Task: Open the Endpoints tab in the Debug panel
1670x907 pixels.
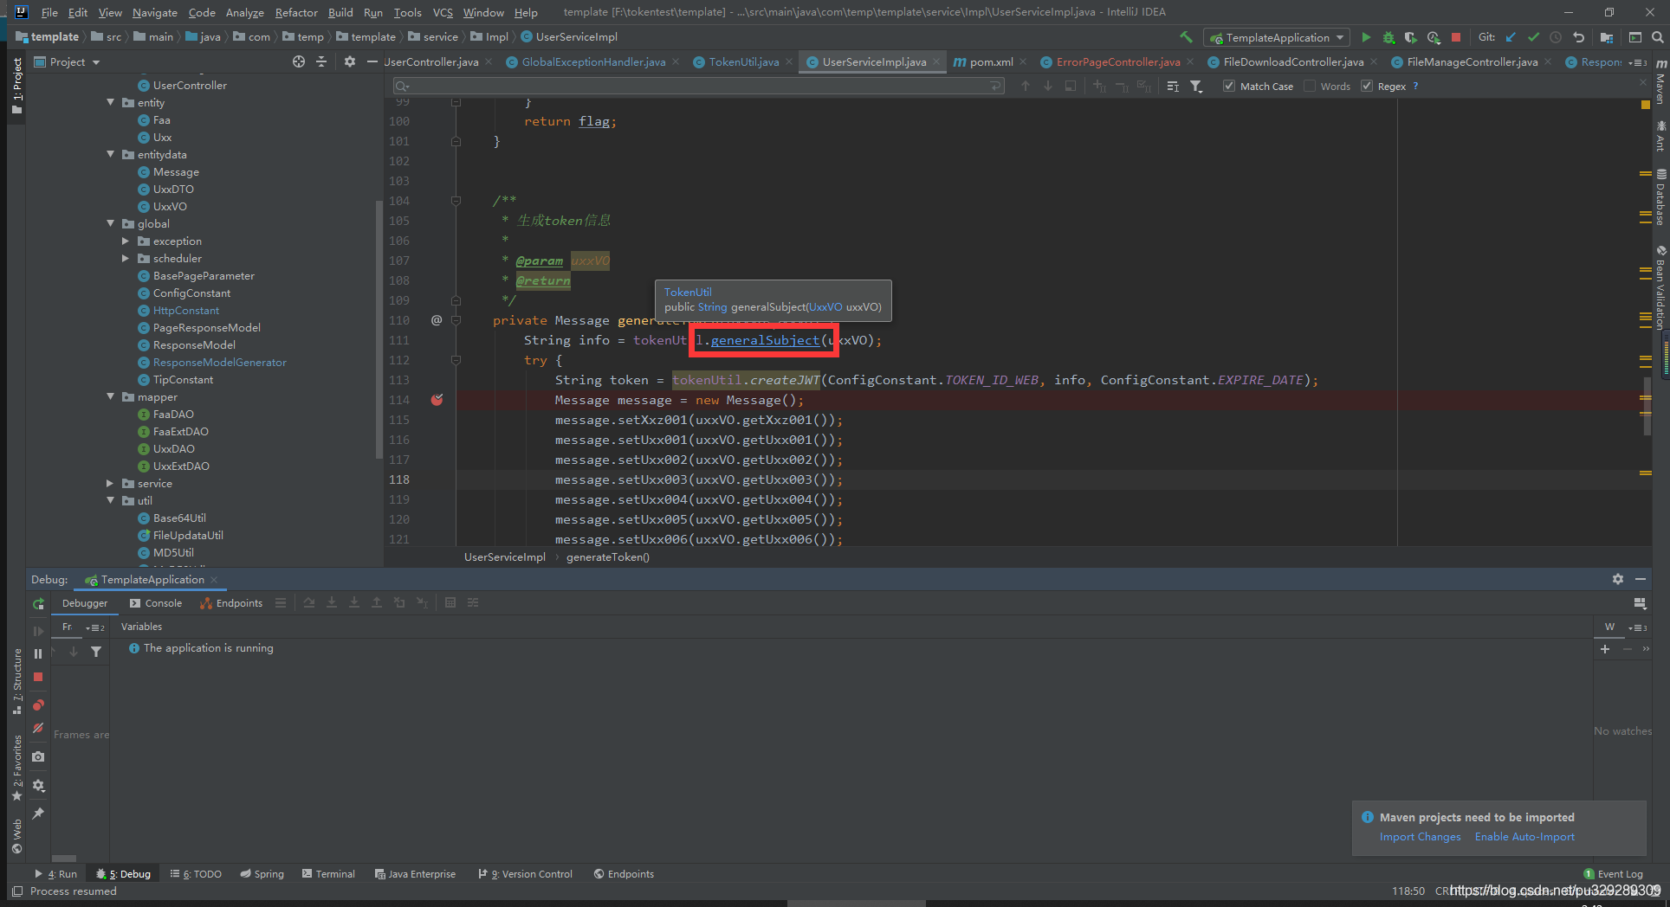Action: tap(231, 603)
